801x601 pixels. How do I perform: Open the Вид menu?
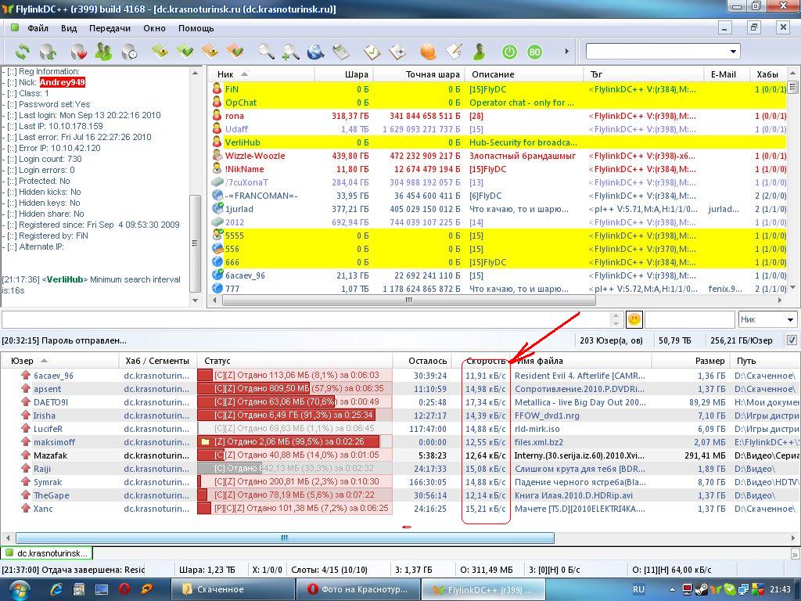pos(69,28)
